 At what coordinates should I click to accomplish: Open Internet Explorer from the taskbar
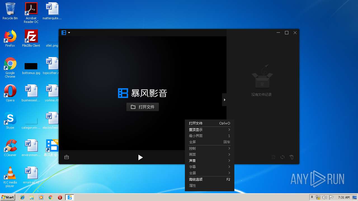click(22, 197)
